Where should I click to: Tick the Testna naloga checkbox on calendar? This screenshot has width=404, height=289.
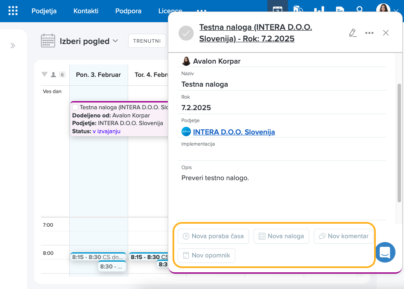pos(75,108)
